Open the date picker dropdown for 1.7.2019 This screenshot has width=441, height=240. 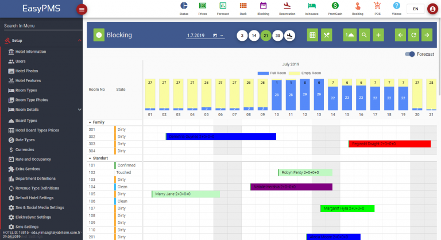pos(222,36)
